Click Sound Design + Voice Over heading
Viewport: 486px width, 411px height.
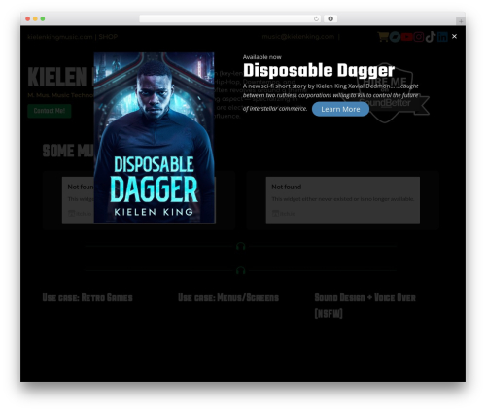(x=365, y=305)
